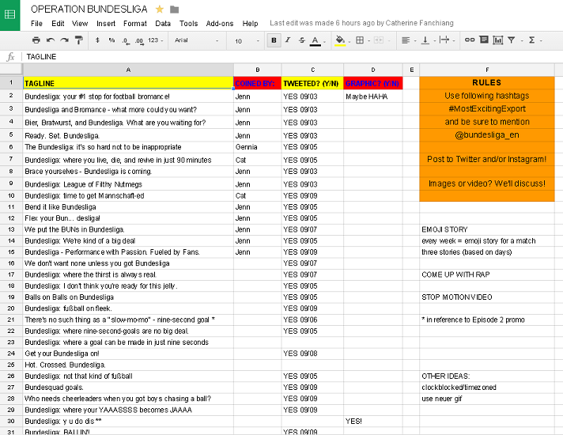Open the Add-ons menu
This screenshot has width=563, height=435.
[x=220, y=24]
